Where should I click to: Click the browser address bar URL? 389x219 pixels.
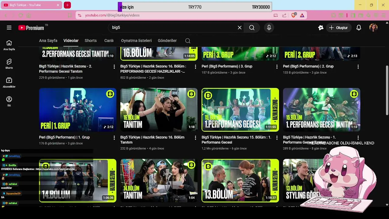tap(112, 15)
